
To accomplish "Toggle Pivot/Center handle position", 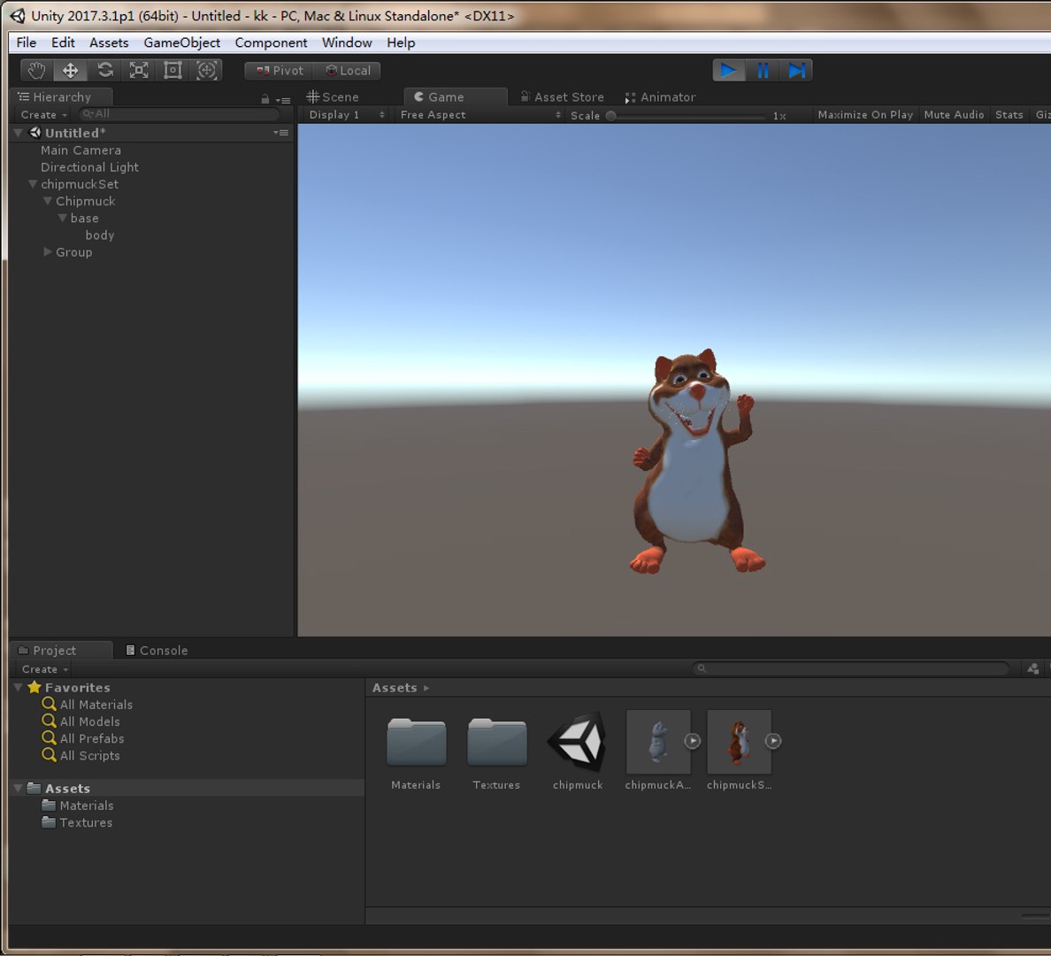I will tap(279, 71).
